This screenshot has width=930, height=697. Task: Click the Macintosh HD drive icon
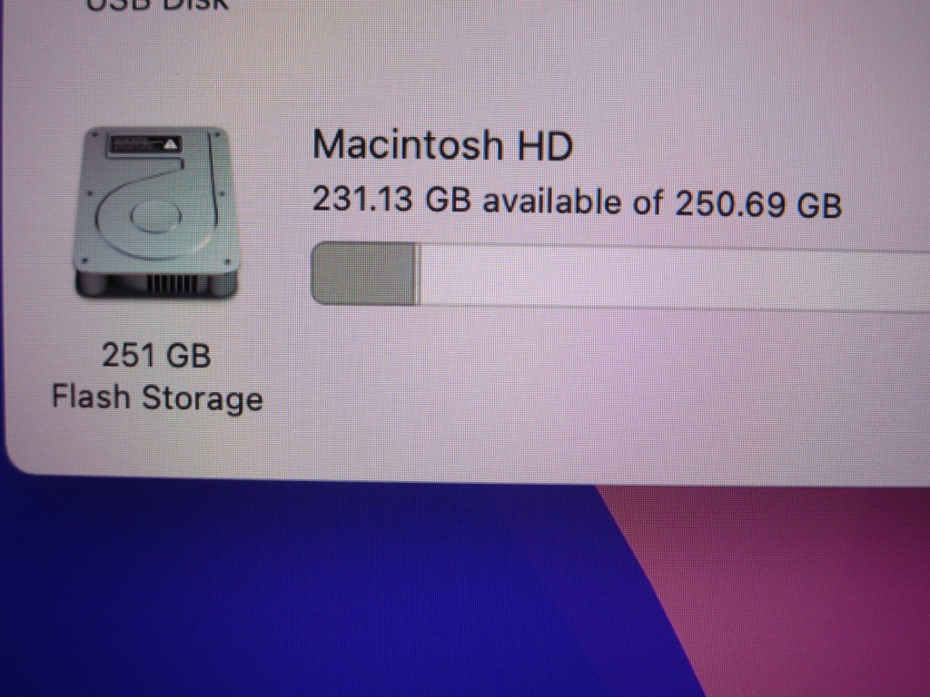pyautogui.click(x=157, y=213)
